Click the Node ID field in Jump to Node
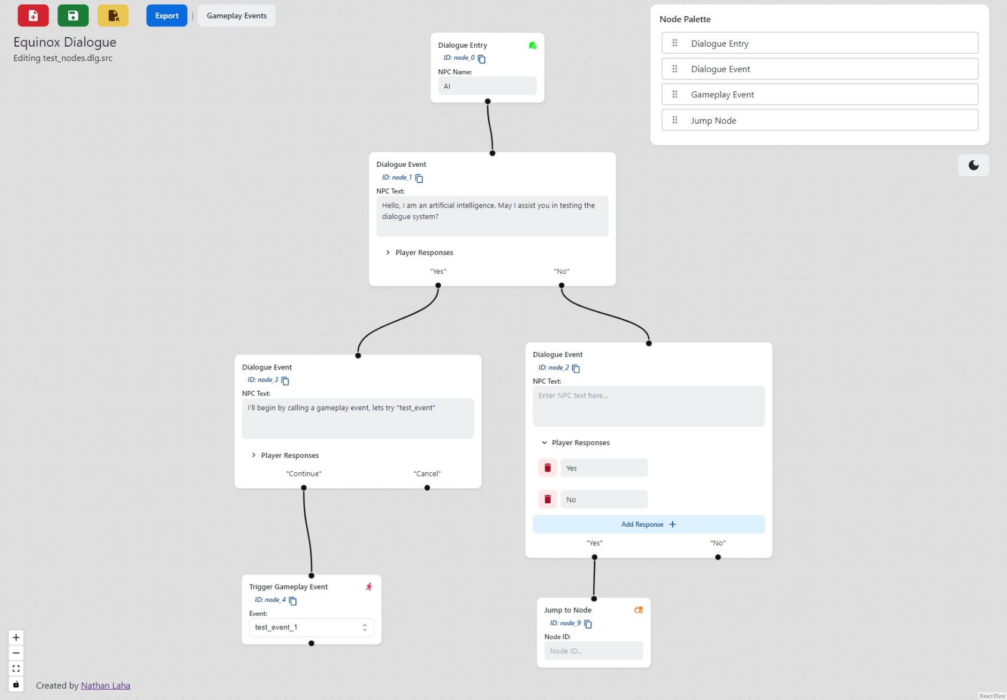 593,651
